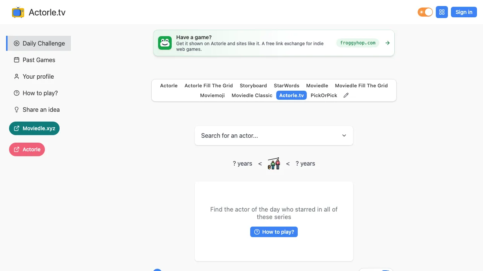The height and width of the screenshot is (271, 483).
Task: Click the froggyhop.com link badge
Action: (358, 43)
